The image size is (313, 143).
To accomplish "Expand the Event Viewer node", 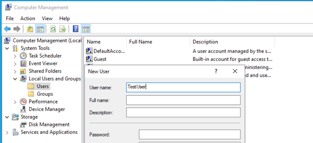I will pos(15,64).
